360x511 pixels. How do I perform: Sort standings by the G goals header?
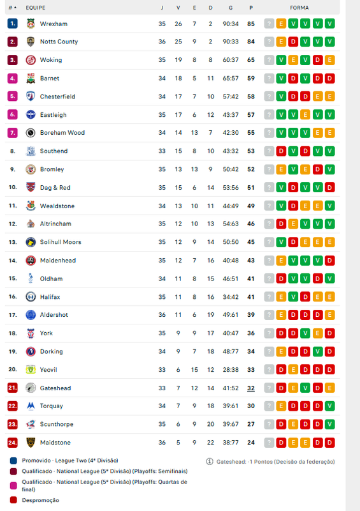tap(231, 8)
